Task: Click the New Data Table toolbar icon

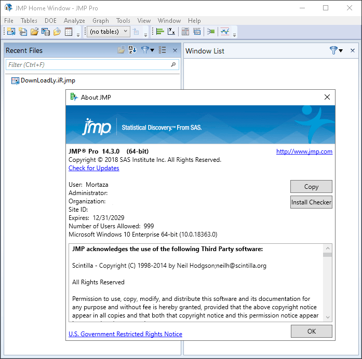Action: [x=11, y=31]
